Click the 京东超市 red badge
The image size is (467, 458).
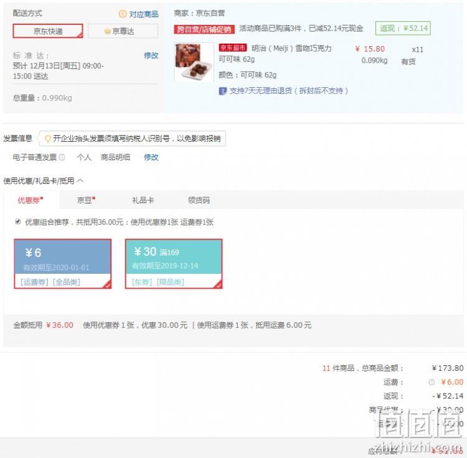click(233, 48)
